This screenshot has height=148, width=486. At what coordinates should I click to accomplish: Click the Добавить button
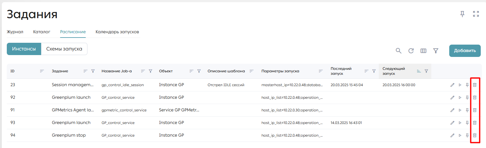pyautogui.click(x=465, y=51)
